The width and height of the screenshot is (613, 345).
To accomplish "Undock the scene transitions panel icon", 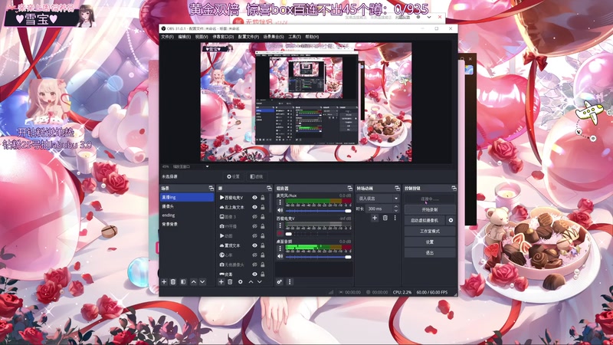I will [397, 188].
